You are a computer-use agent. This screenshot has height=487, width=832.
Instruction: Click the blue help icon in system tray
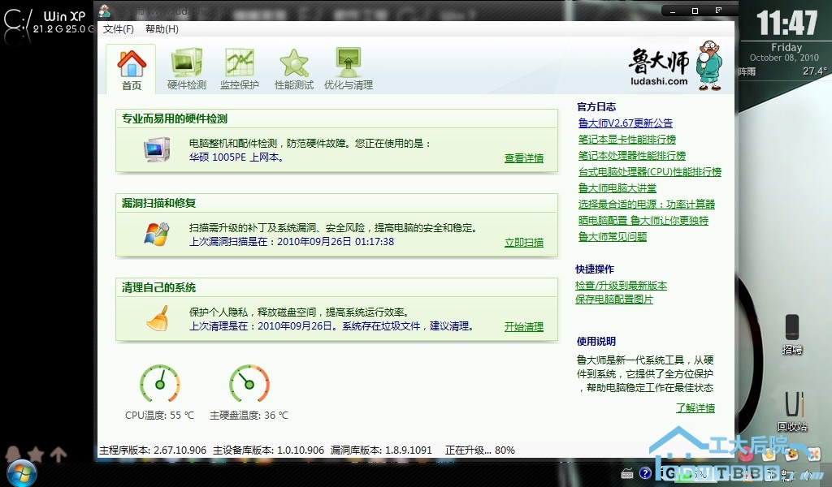click(645, 473)
